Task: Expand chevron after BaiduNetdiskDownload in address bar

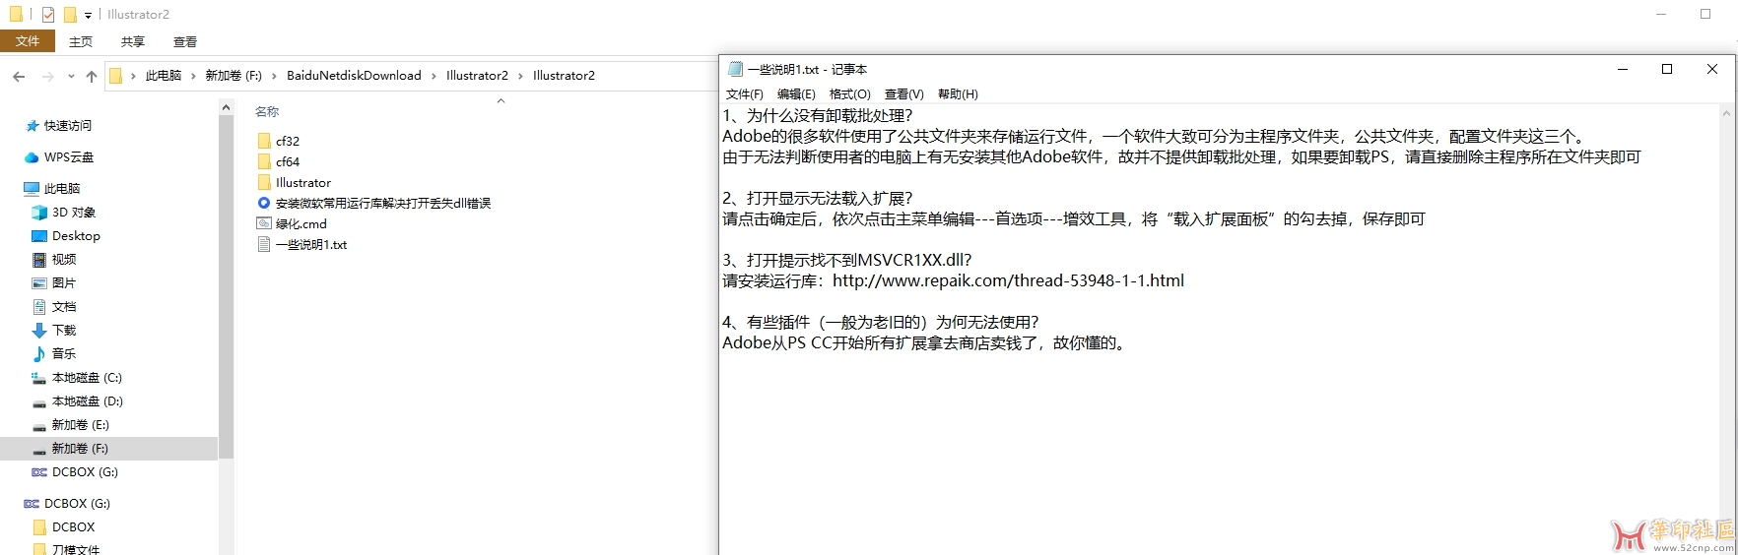Action: (x=434, y=76)
